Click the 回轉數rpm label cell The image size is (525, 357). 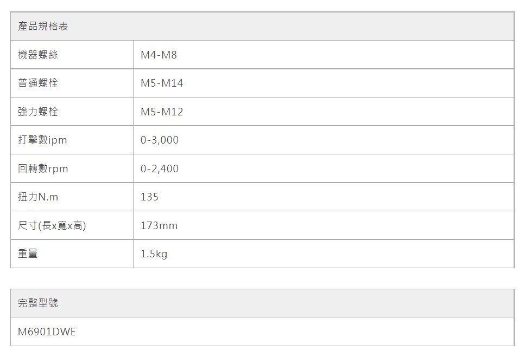[43, 169]
